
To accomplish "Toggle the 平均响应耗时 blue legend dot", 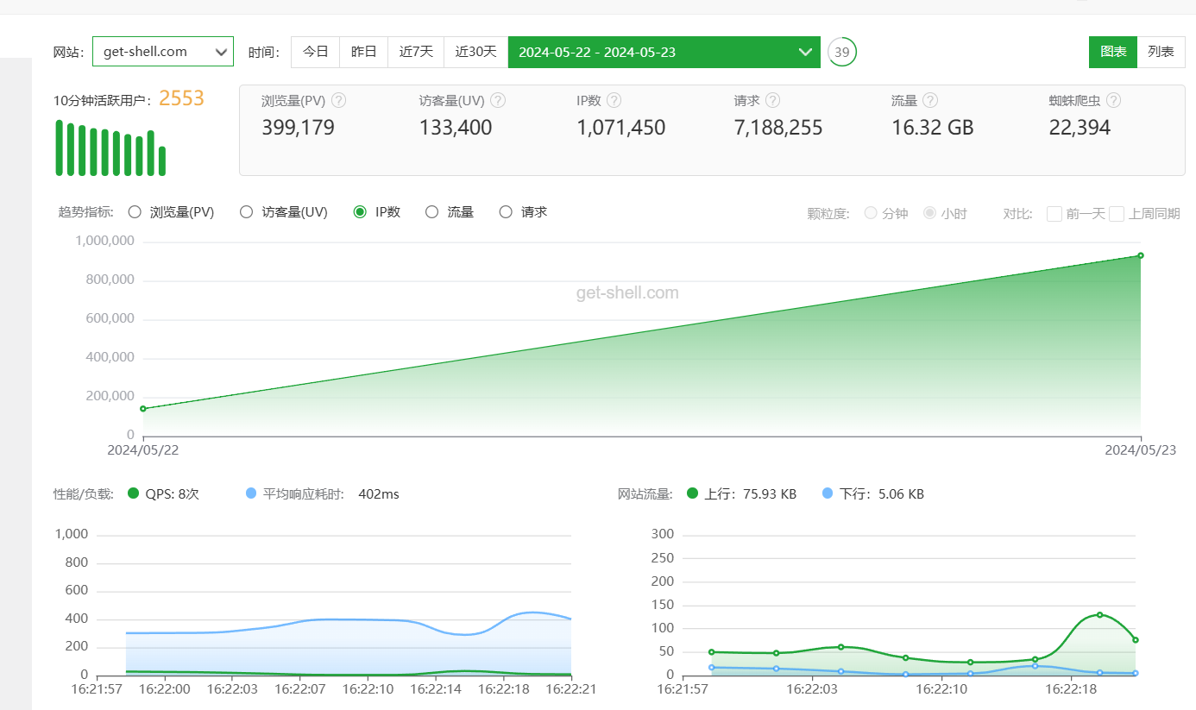I will tap(251, 493).
